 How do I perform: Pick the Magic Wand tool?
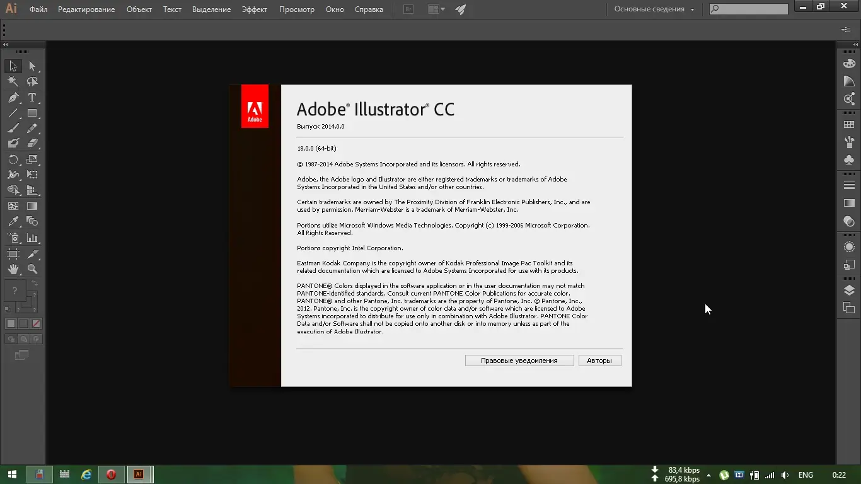pyautogui.click(x=13, y=82)
